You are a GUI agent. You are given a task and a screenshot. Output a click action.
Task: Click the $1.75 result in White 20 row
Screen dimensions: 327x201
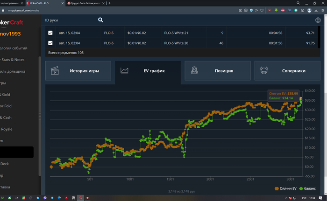click(310, 43)
